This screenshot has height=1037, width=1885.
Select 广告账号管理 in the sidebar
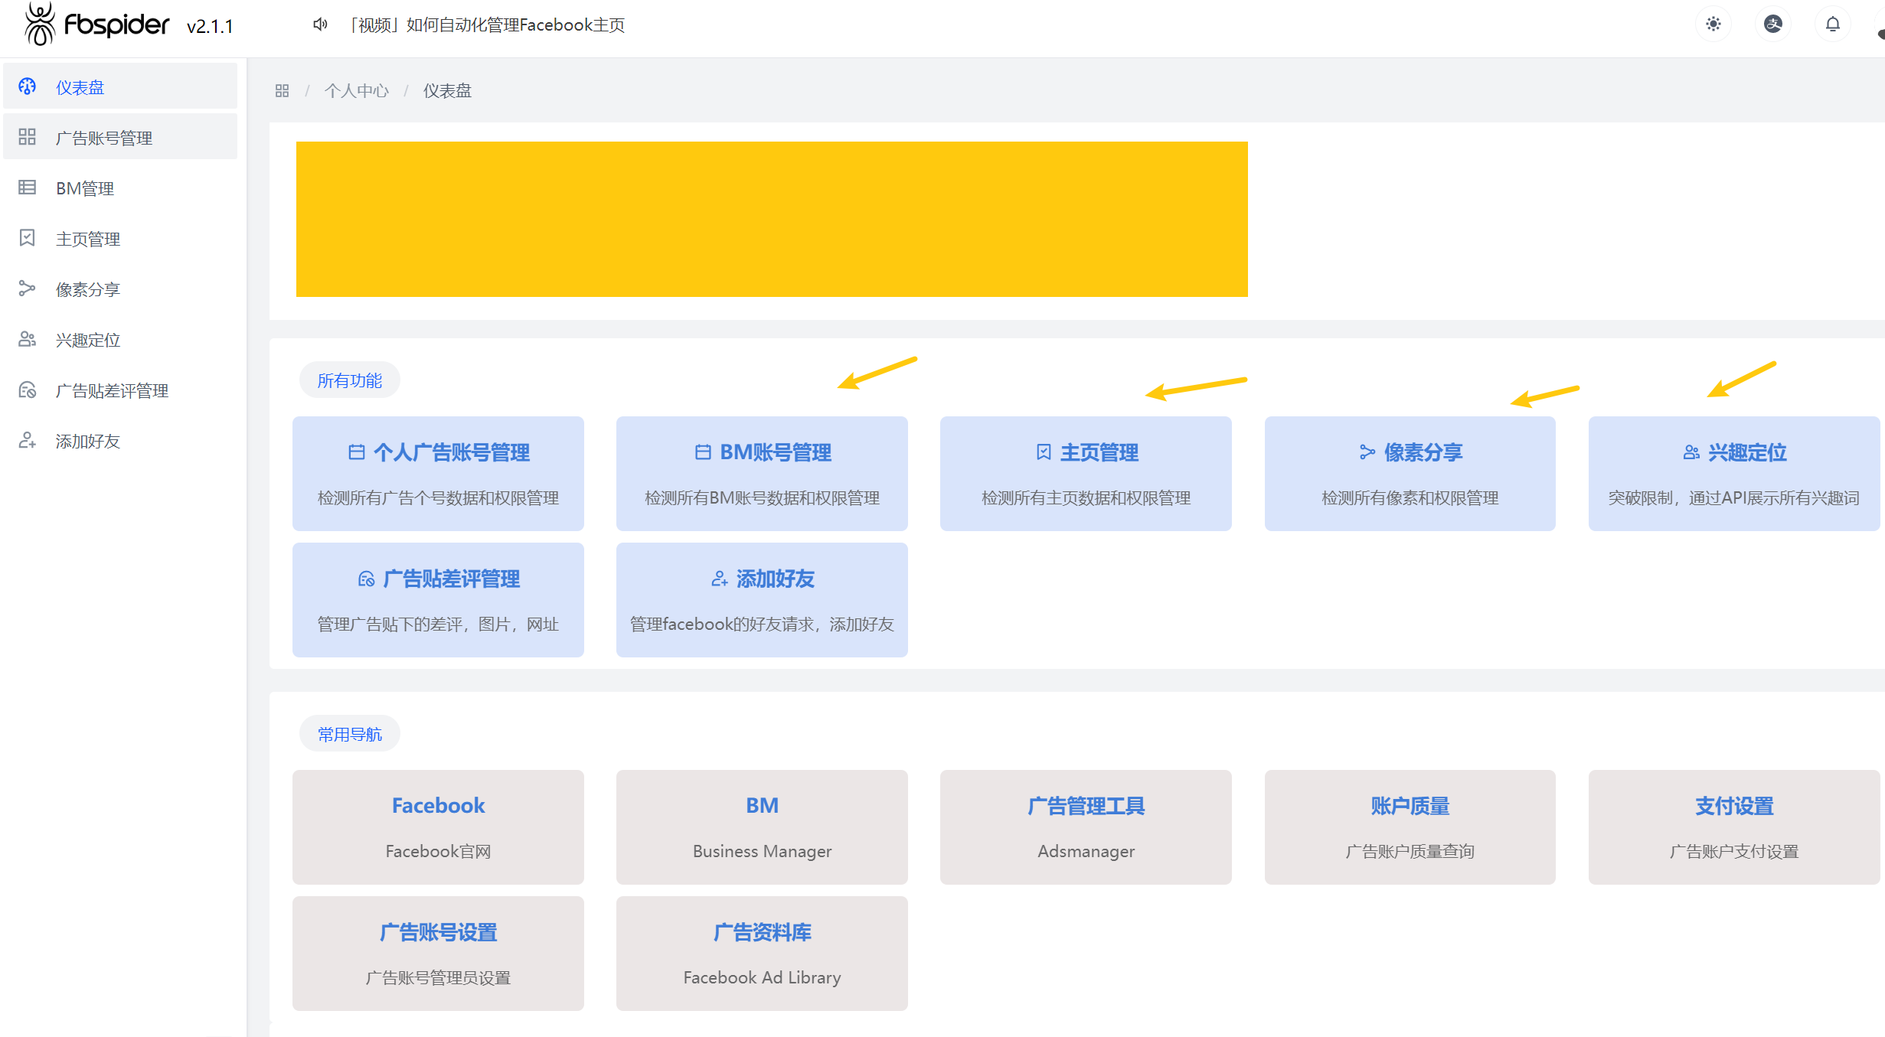[104, 138]
